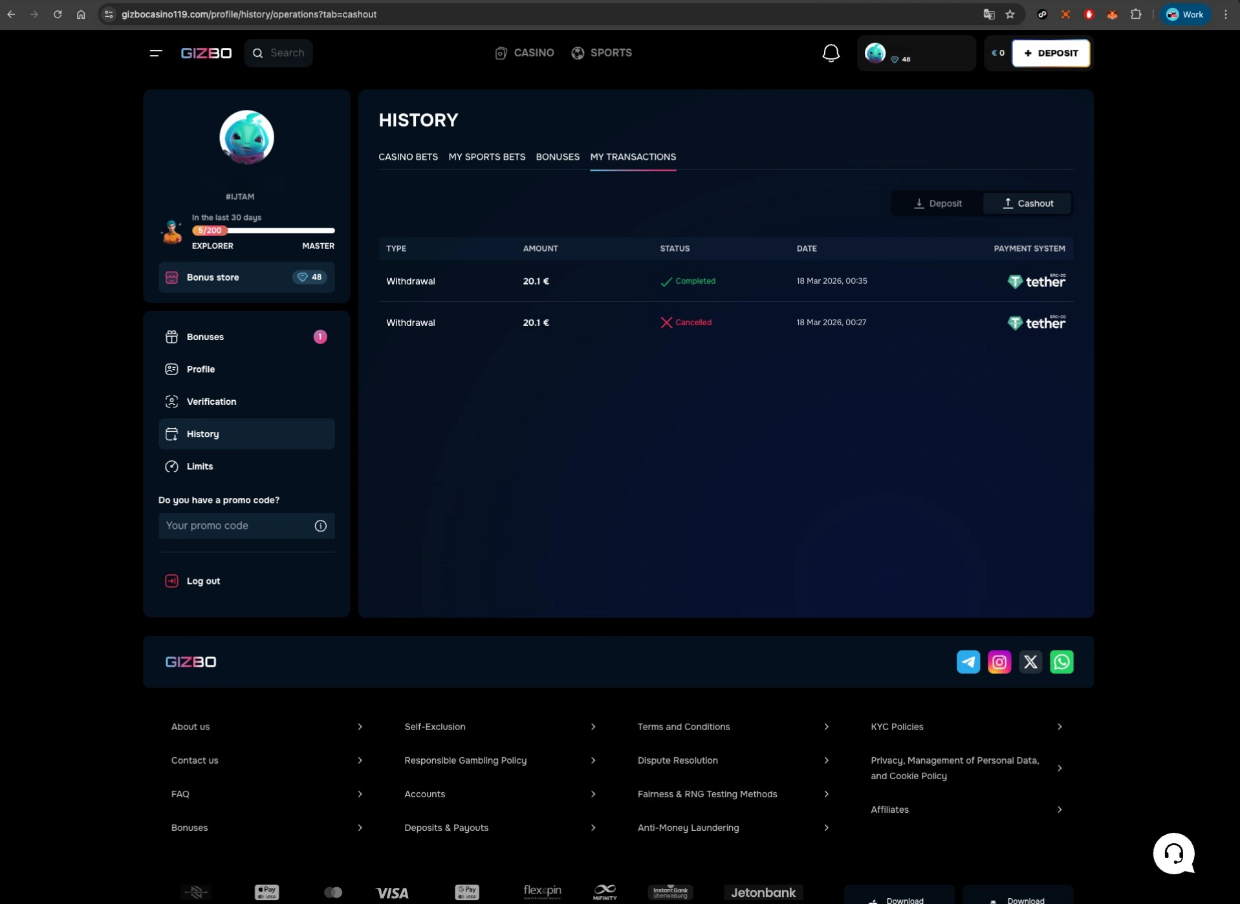Click the Instagram social icon
The image size is (1240, 904).
point(999,662)
